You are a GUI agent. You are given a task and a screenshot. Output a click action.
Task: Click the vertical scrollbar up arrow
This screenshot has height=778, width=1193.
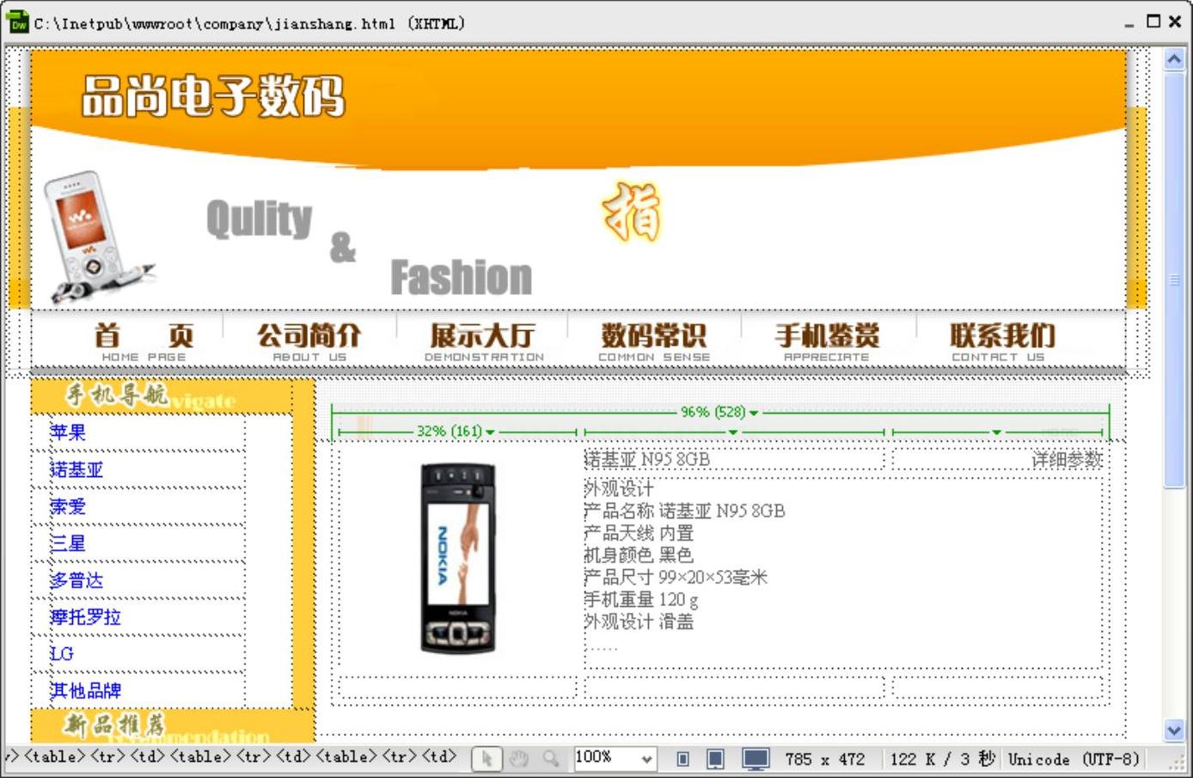point(1174,59)
